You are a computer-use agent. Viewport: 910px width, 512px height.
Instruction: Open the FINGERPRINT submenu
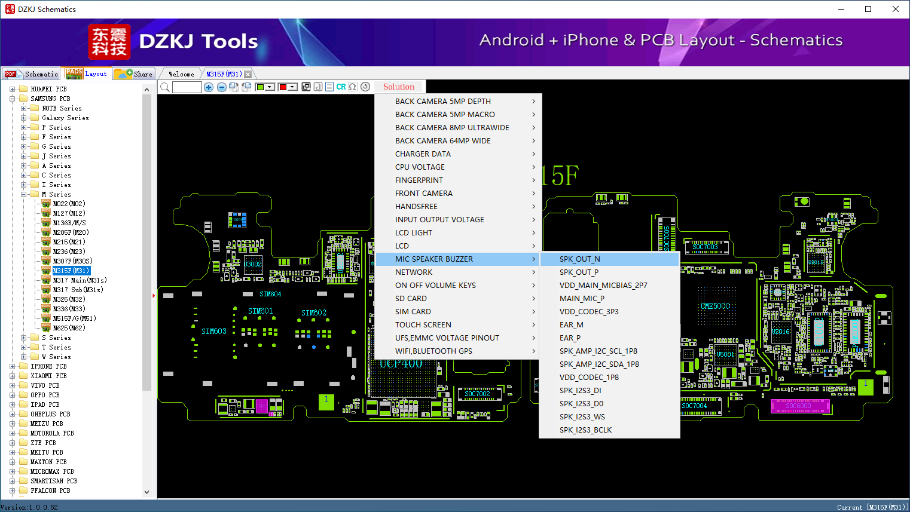[459, 180]
